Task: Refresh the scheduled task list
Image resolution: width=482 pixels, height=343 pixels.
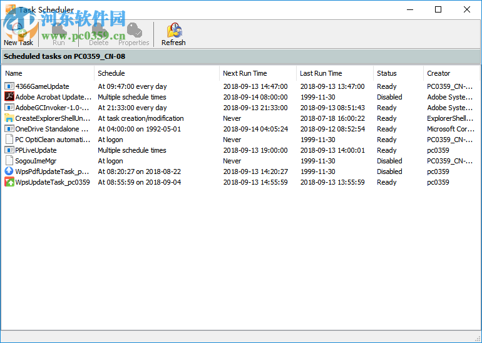Action: click(173, 34)
